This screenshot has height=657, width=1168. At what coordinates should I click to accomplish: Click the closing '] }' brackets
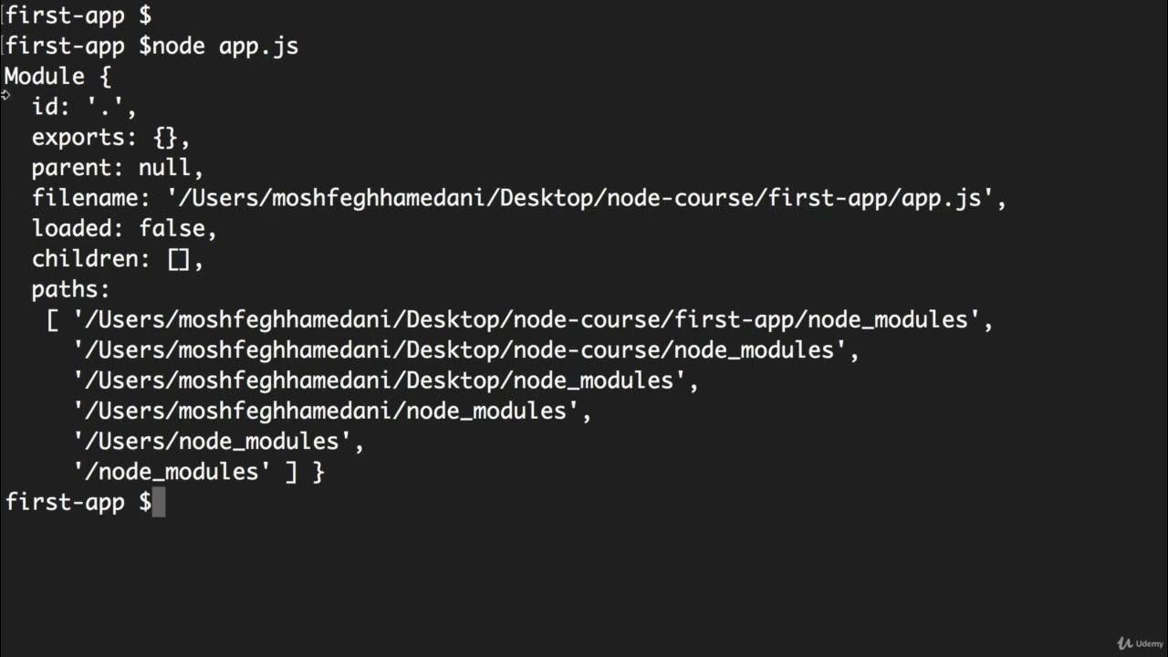pos(305,472)
